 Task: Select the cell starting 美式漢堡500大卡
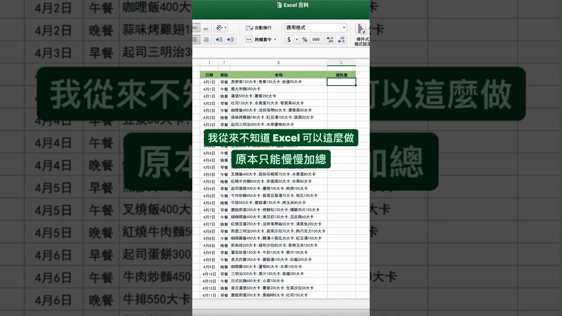pyautogui.click(x=278, y=288)
